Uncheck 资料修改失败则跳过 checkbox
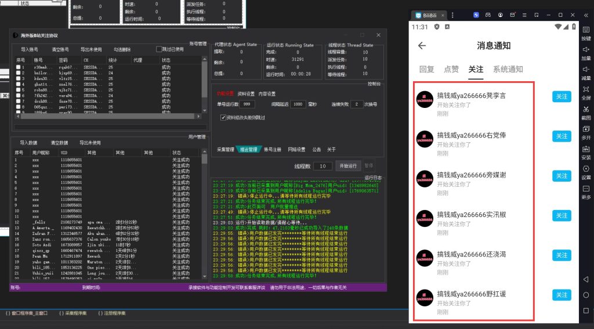 tap(223, 117)
